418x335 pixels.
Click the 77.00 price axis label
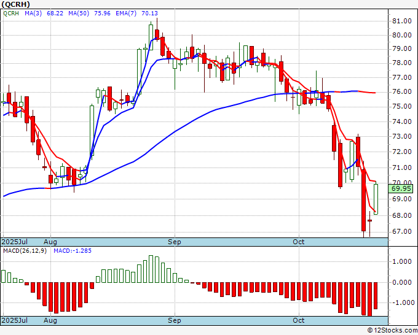tap(402, 77)
